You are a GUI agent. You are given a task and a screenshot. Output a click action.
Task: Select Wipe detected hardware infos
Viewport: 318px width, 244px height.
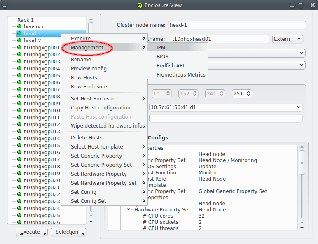click(x=108, y=126)
